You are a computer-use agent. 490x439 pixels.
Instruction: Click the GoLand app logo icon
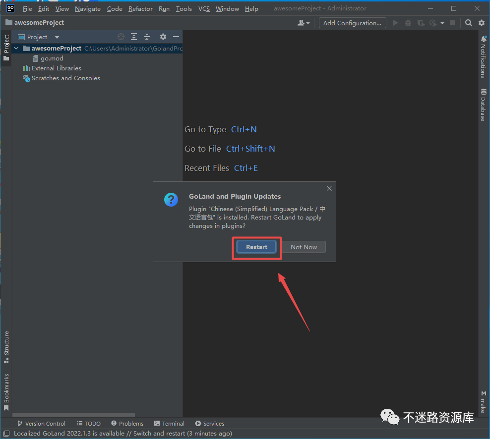click(10, 8)
